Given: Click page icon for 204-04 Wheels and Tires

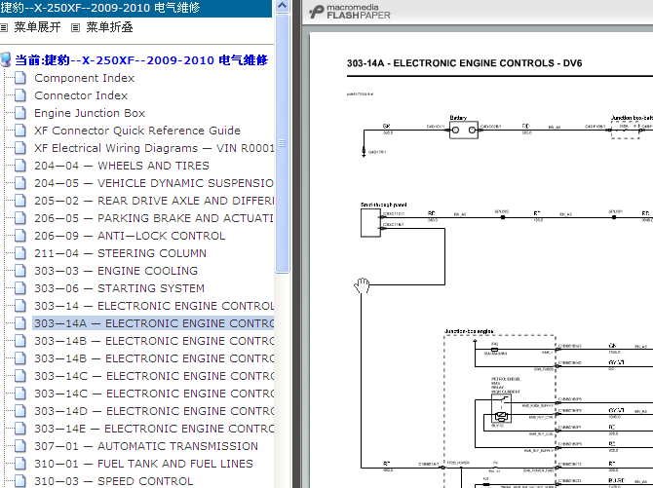Looking at the screenshot, I should (20, 166).
